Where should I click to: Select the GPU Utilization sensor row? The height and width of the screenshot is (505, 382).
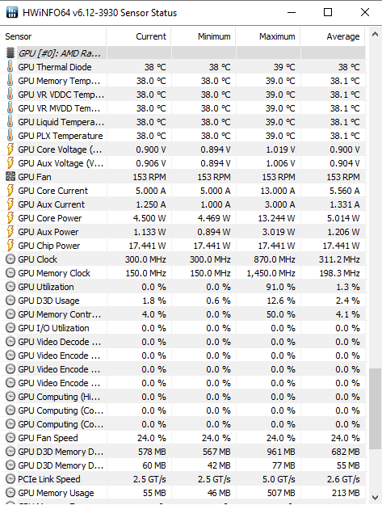pyautogui.click(x=183, y=287)
